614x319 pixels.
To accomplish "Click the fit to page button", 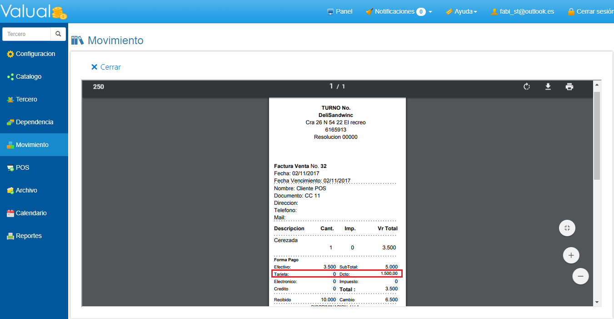I will pyautogui.click(x=567, y=228).
